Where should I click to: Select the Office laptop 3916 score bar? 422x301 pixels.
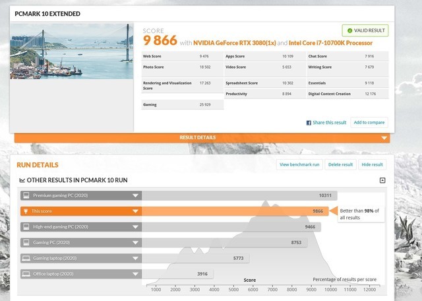[177, 274]
